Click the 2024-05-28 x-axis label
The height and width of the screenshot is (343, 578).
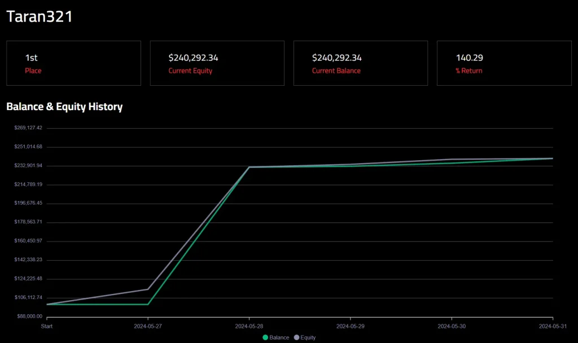(x=249, y=326)
